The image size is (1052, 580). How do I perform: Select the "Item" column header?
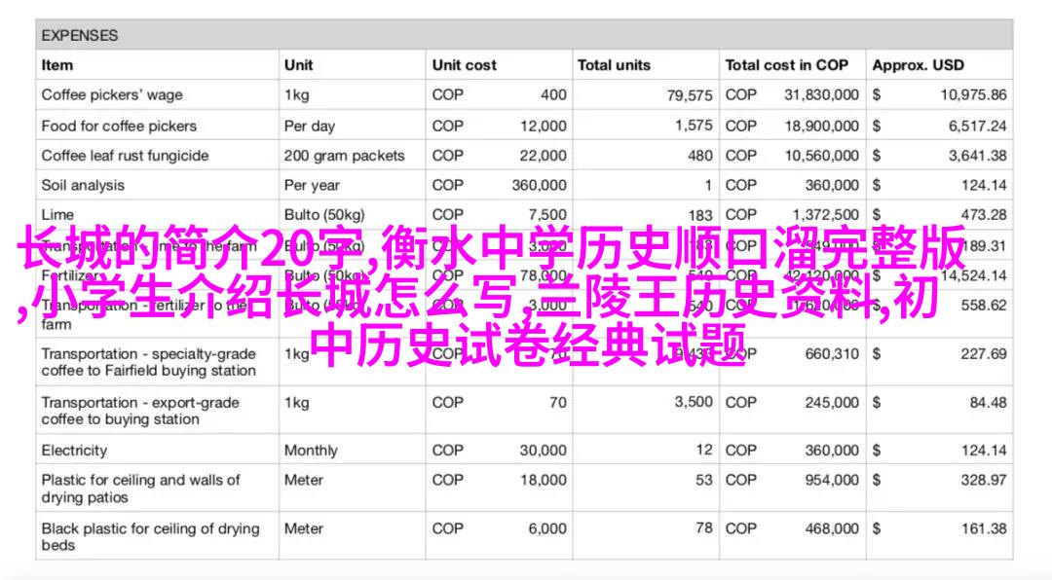tap(57, 65)
